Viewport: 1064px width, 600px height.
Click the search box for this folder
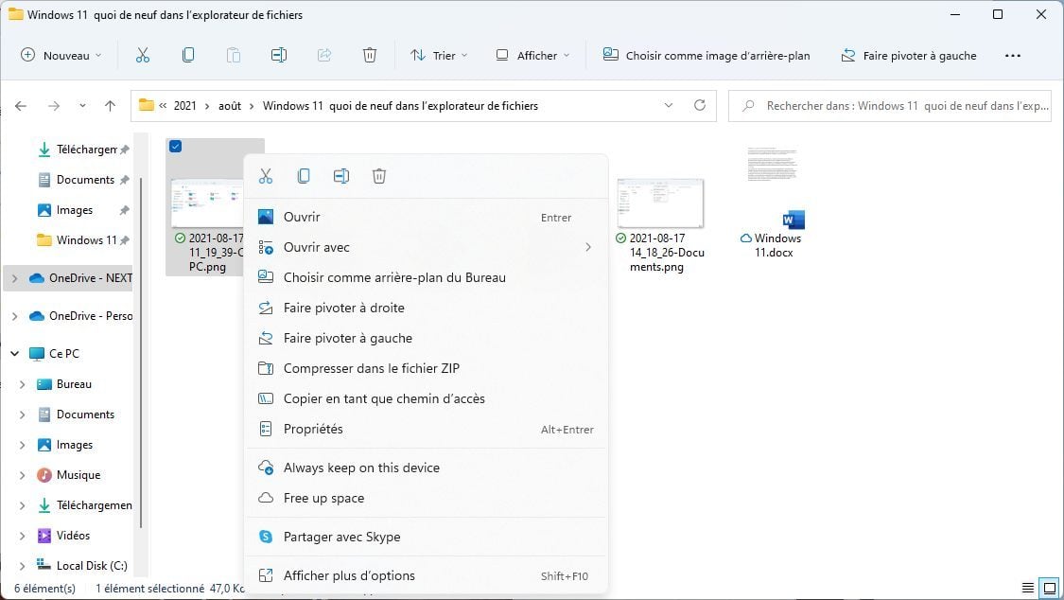click(890, 106)
